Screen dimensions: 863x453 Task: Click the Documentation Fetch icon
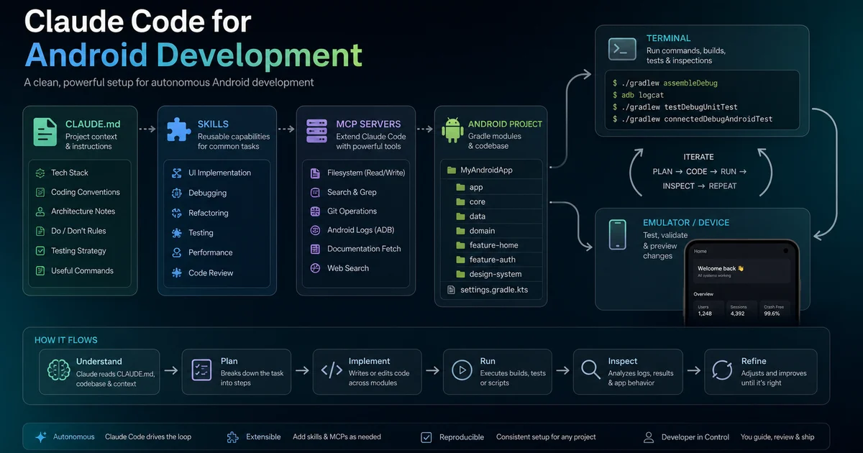point(314,249)
